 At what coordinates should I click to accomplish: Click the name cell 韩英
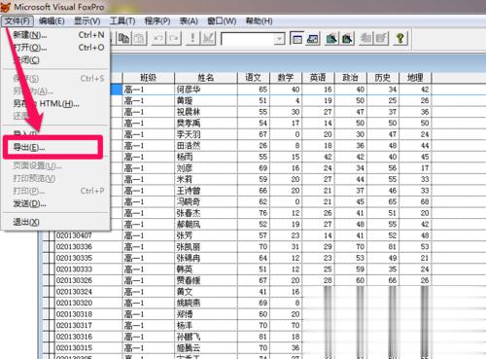click(x=206, y=269)
